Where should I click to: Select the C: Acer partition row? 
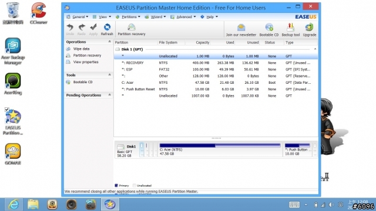(216, 83)
